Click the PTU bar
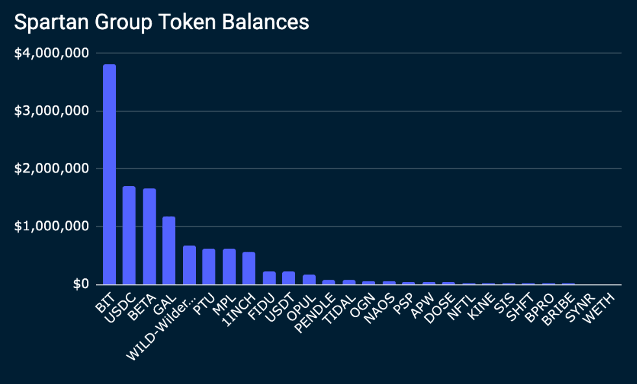Viewport: 637px width, 384px height. coord(209,267)
